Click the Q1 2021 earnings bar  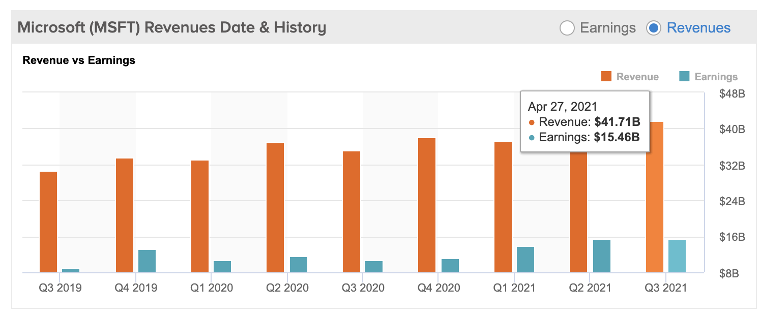pos(525,260)
